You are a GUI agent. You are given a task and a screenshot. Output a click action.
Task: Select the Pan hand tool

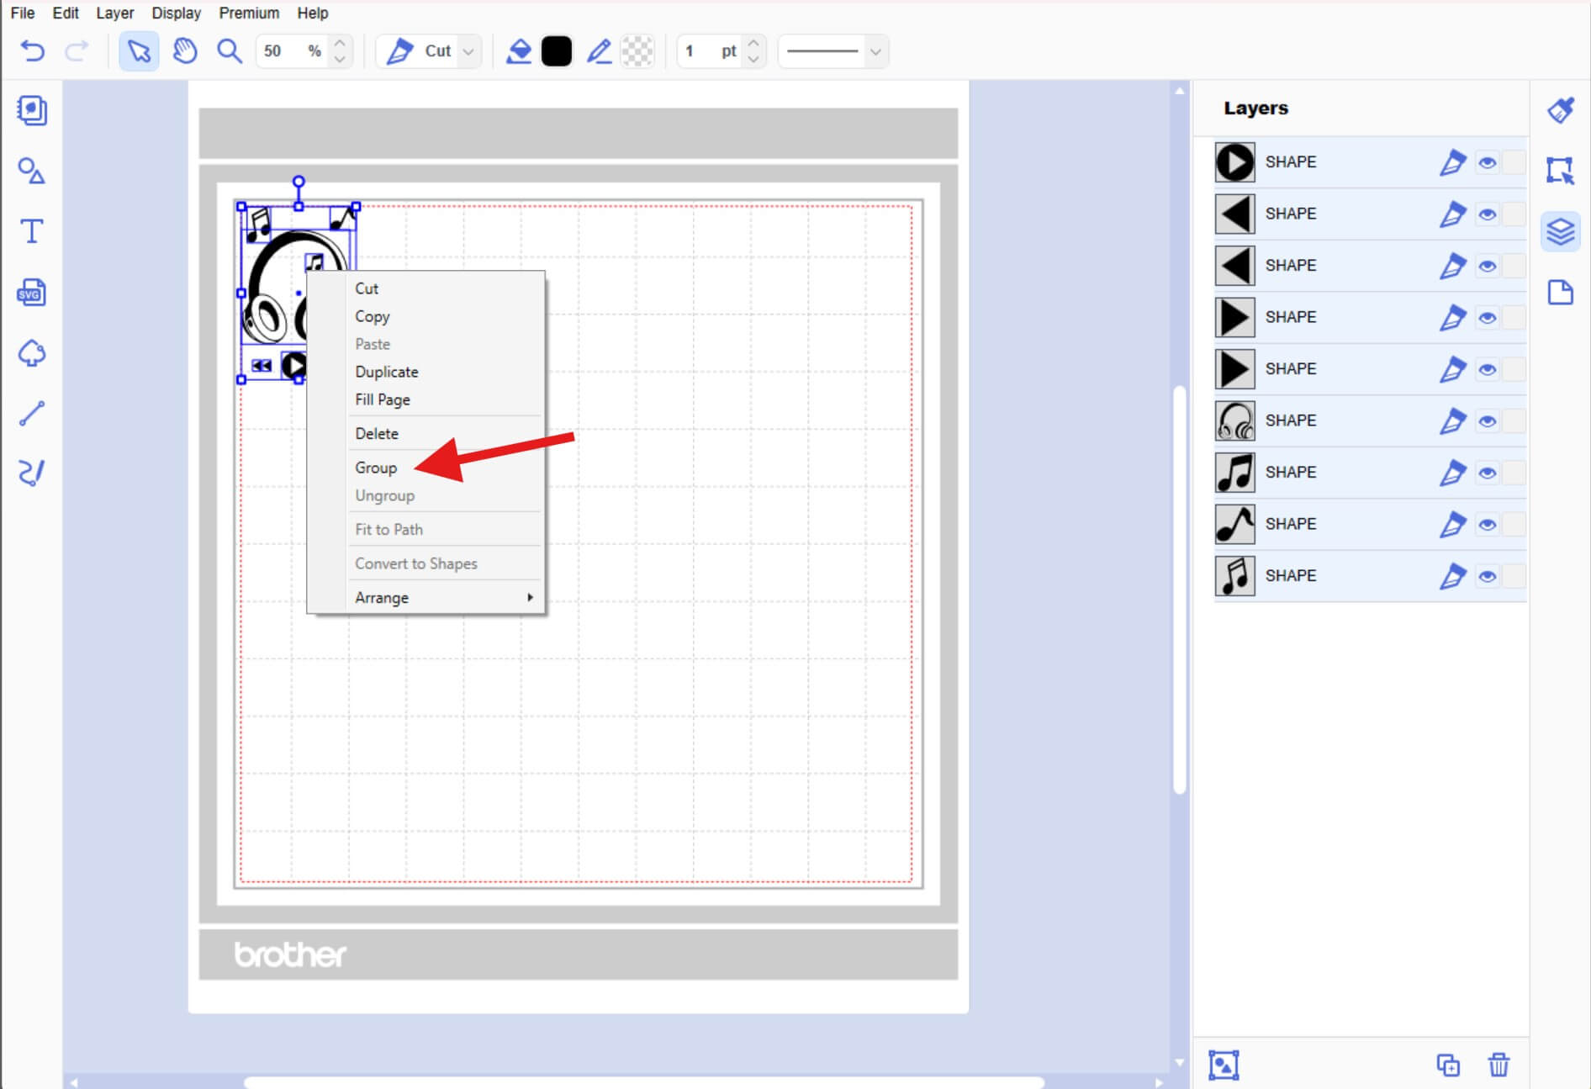(x=184, y=51)
